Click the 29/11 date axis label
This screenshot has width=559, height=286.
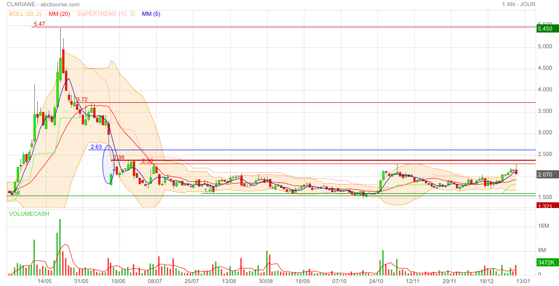click(450, 281)
